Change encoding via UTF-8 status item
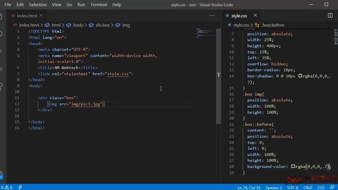This screenshot has width=338, height=190. tap(293, 188)
